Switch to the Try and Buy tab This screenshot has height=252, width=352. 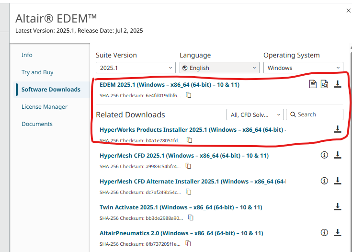point(37,72)
